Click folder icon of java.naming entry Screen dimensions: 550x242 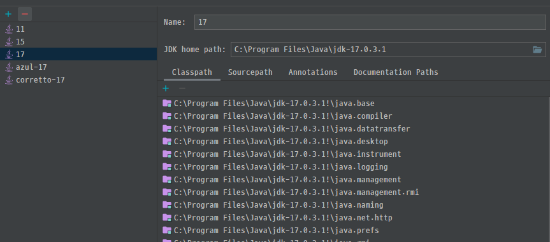coord(167,205)
